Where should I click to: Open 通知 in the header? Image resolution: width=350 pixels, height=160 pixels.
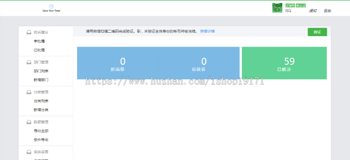[x=313, y=11]
